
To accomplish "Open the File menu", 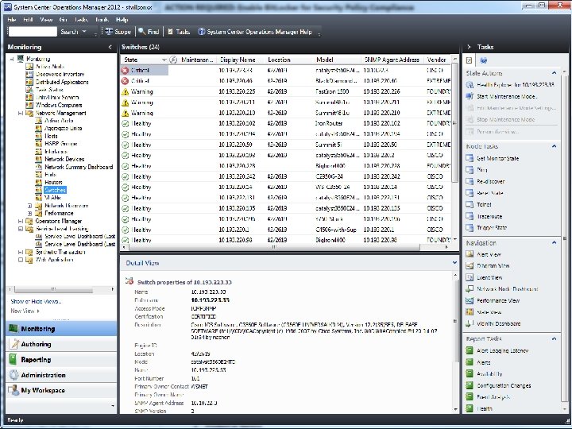I will 12,20.
